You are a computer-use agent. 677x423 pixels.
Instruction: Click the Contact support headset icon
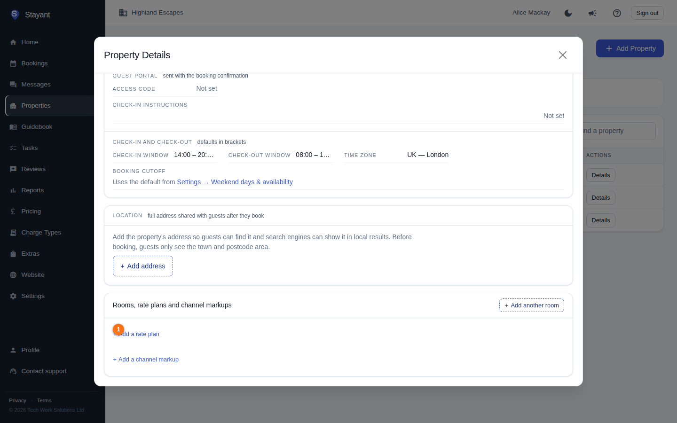[x=13, y=371]
